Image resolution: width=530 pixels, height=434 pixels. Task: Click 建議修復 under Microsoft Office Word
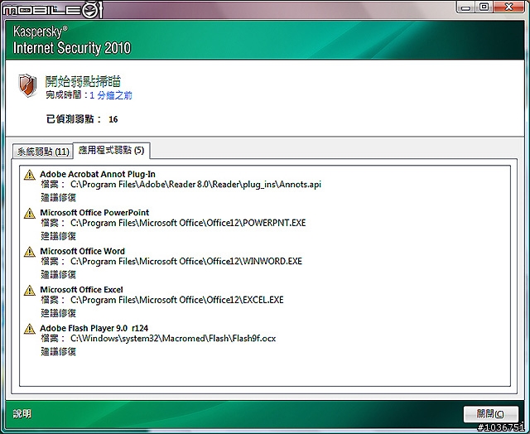(x=59, y=274)
